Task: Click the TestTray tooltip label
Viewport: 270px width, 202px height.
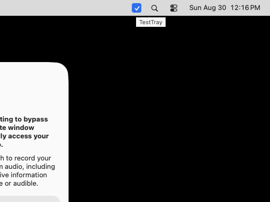Action: coord(151,22)
